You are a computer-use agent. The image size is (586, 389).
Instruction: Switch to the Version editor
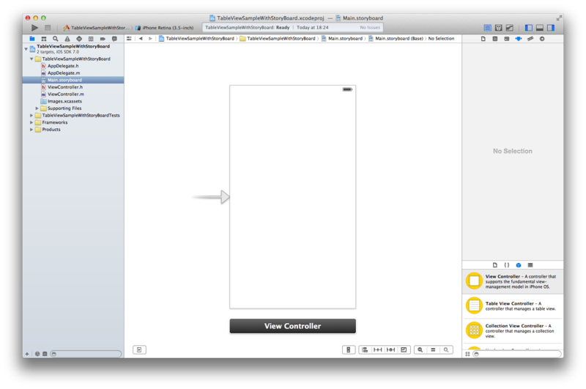[509, 28]
